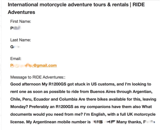Image resolution: width=165 pixels, height=130 pixels.
Task: Click "My Argentinean mobile number is" text
Action: coord(58,122)
